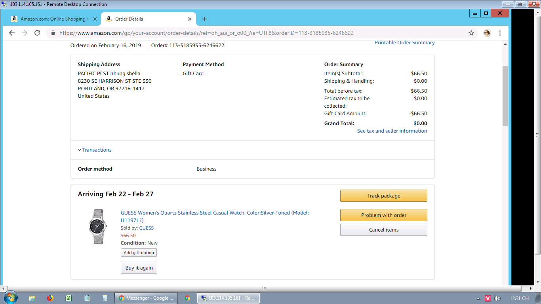Expand the Transactions section

pyautogui.click(x=97, y=150)
